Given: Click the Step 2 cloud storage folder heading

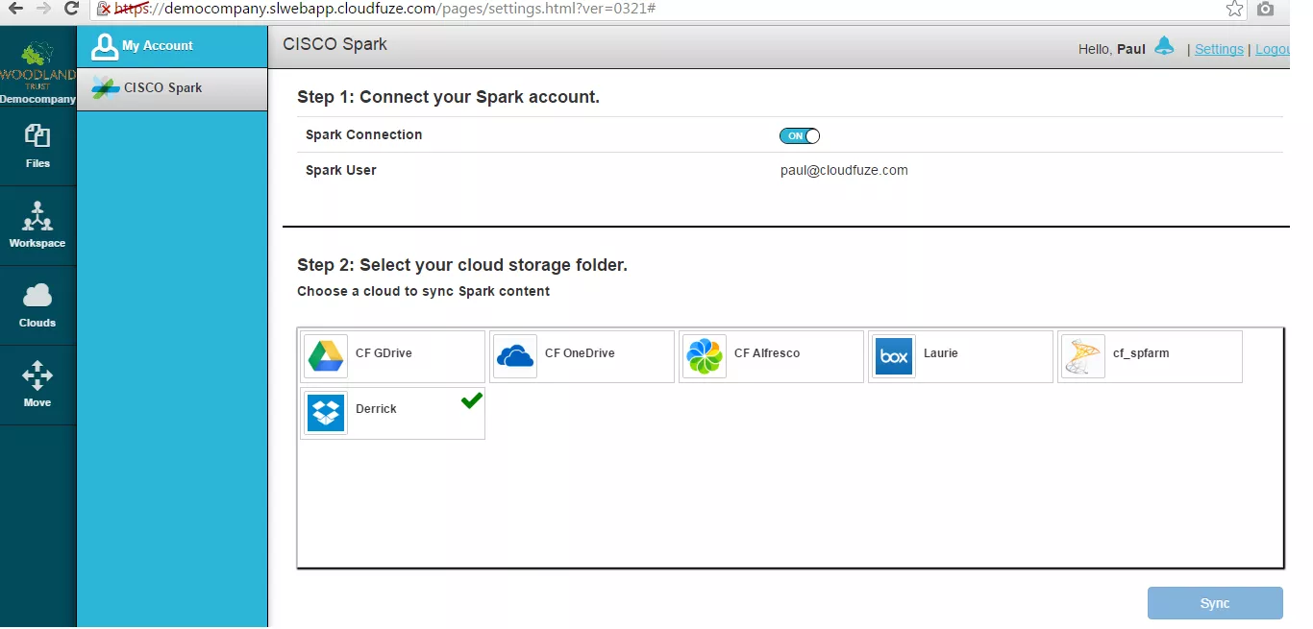Looking at the screenshot, I should click(x=462, y=265).
